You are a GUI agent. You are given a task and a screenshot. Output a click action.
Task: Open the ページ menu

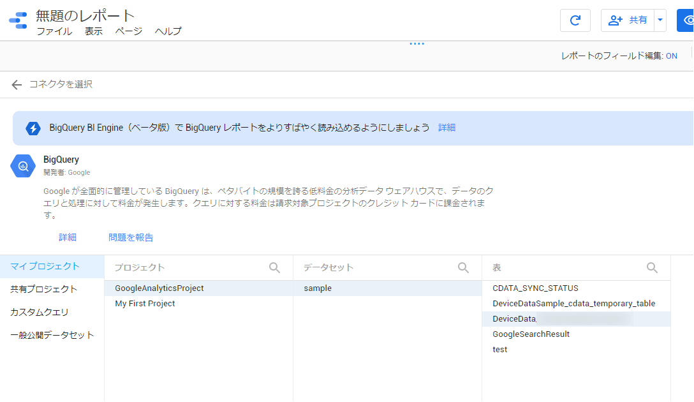[128, 31]
